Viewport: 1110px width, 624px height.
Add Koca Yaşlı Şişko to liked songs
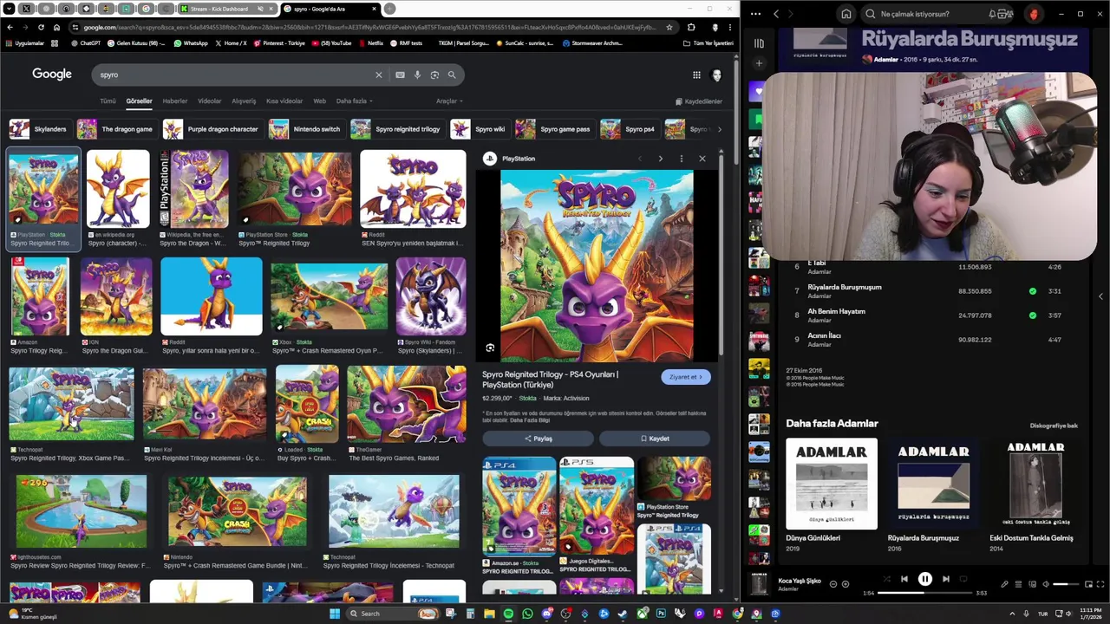(846, 584)
